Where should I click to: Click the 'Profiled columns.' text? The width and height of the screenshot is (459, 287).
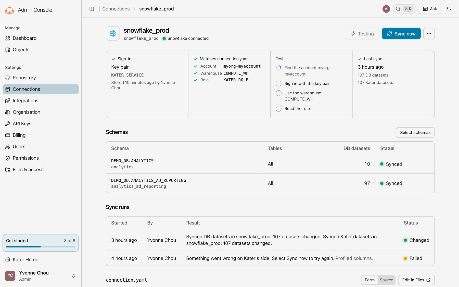pyautogui.click(x=354, y=258)
